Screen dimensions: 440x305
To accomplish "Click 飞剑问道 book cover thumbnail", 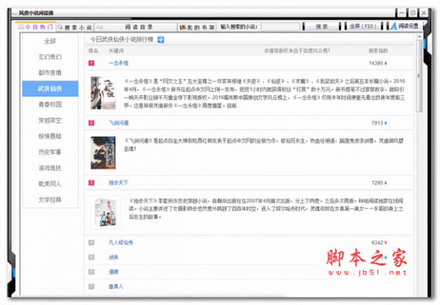I will pyautogui.click(x=103, y=153).
